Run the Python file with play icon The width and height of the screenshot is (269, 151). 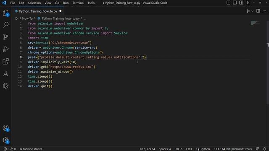tap(248, 11)
